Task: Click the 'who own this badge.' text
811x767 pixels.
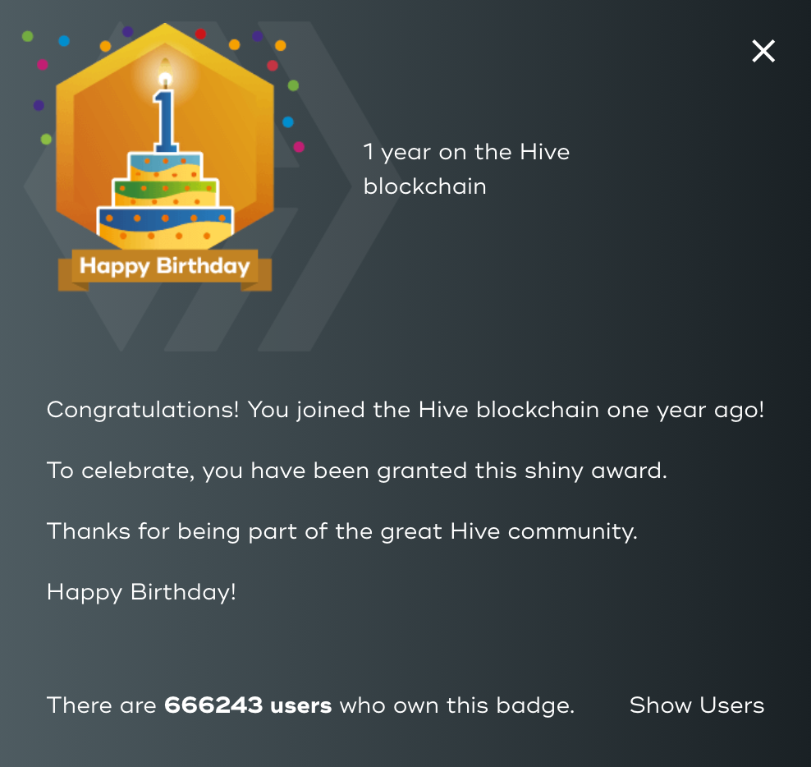Action: (x=457, y=705)
